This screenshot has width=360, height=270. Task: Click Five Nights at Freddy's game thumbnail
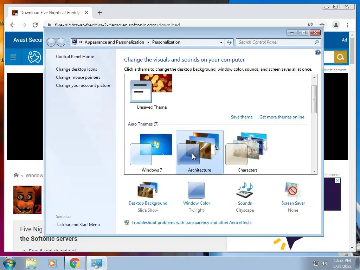(x=27, y=200)
